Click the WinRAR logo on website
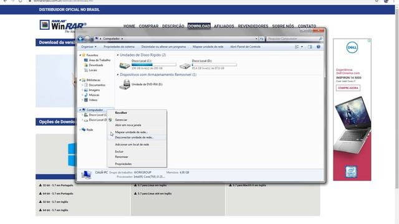Image resolution: width=399 pixels, height=224 pixels. 63,26
